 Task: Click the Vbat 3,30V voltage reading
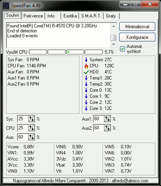[69, 165]
